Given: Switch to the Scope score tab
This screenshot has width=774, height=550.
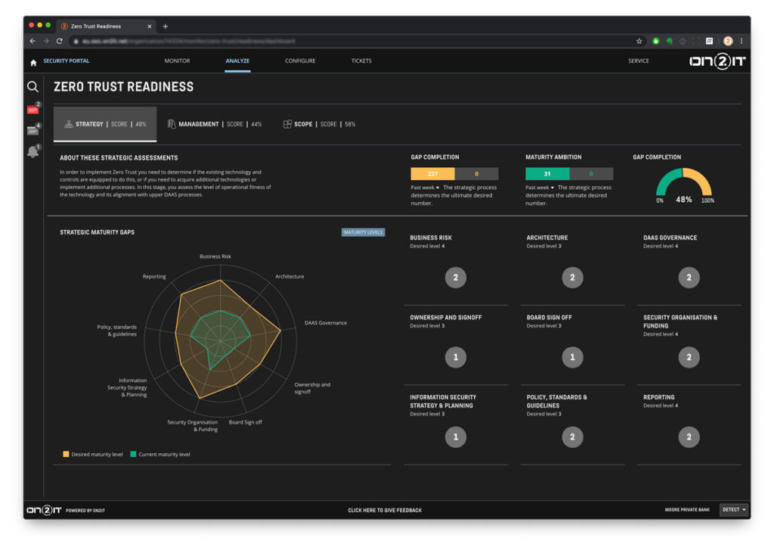Looking at the screenshot, I should 319,124.
